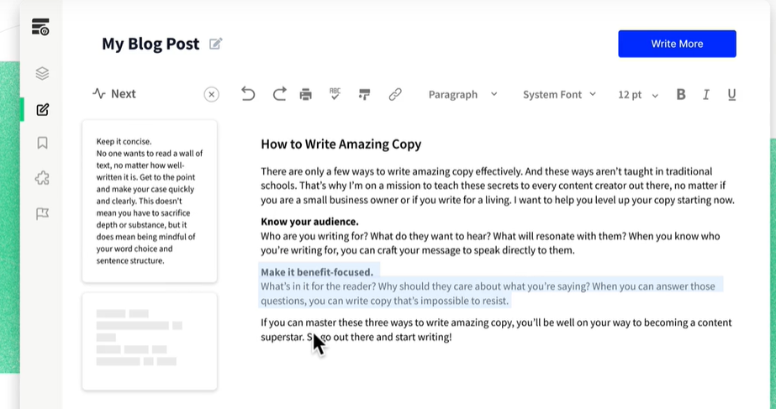Select the edit document sidebar icon
Viewport: 776px width, 409px height.
point(43,109)
